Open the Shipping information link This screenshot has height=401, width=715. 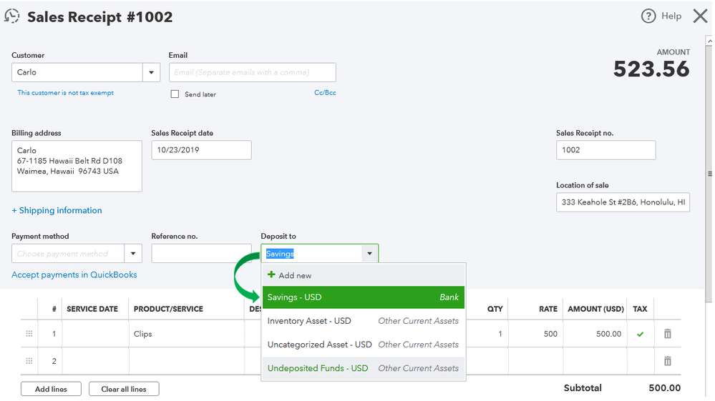click(57, 210)
